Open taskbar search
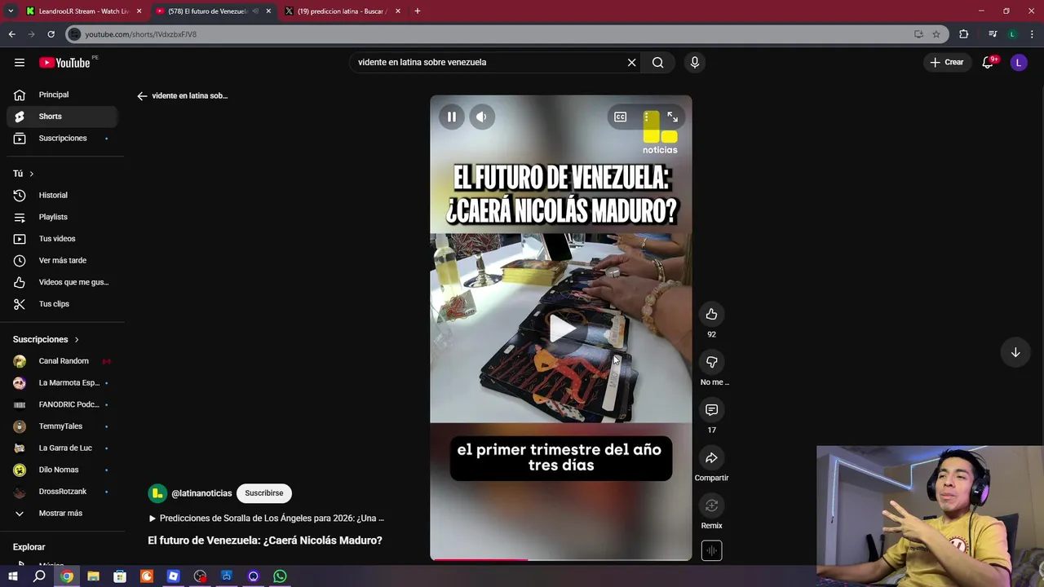The height and width of the screenshot is (587, 1044). pos(39,576)
